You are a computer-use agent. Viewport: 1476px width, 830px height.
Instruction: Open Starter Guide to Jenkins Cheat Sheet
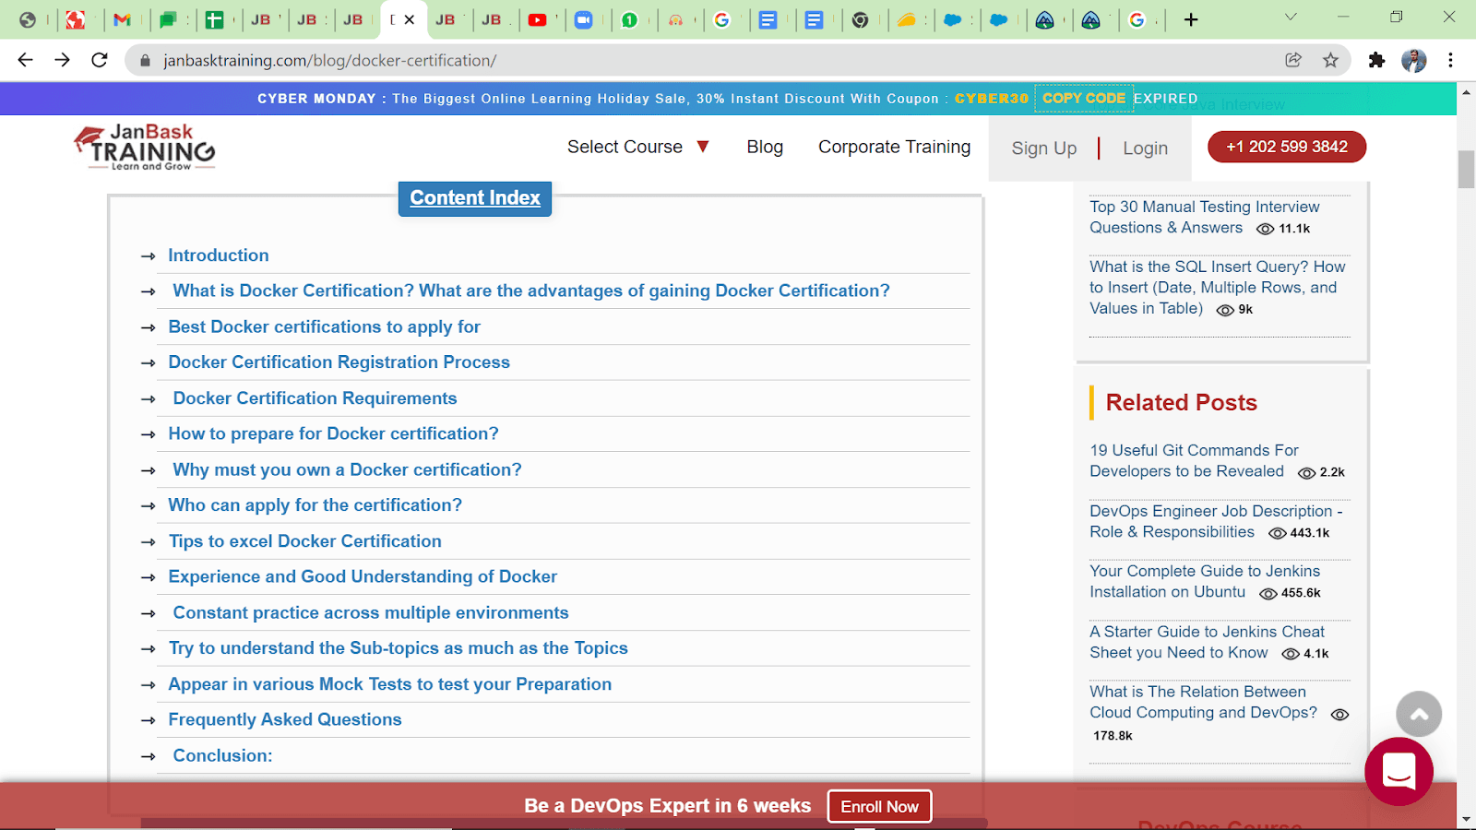pyautogui.click(x=1207, y=642)
